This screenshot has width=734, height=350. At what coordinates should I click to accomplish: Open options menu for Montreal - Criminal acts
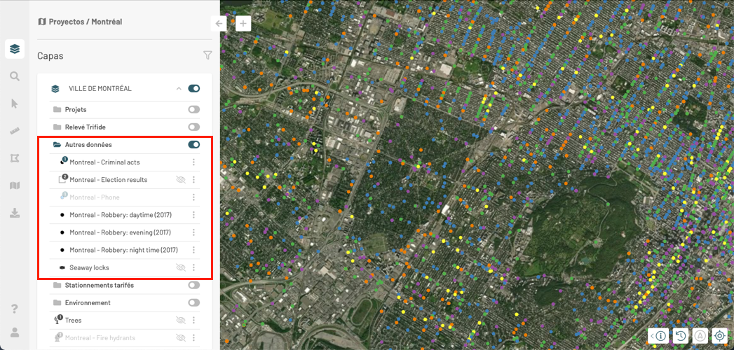(193, 162)
